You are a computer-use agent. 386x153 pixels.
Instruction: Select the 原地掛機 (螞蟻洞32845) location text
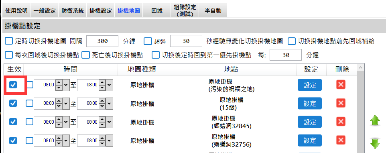(231, 122)
